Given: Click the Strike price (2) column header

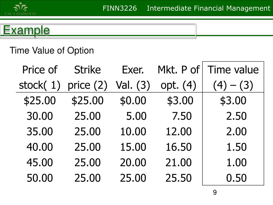Looking at the screenshot, I should point(87,77).
